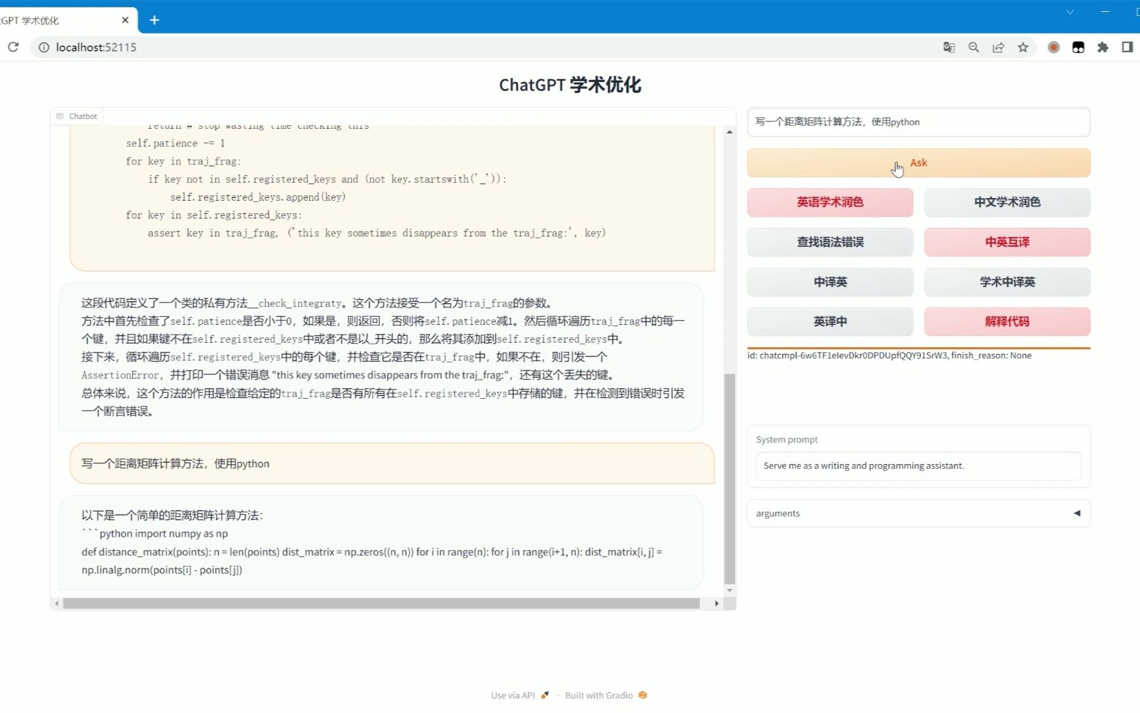
Task: Click the 解释代码 button
Action: tap(1007, 322)
